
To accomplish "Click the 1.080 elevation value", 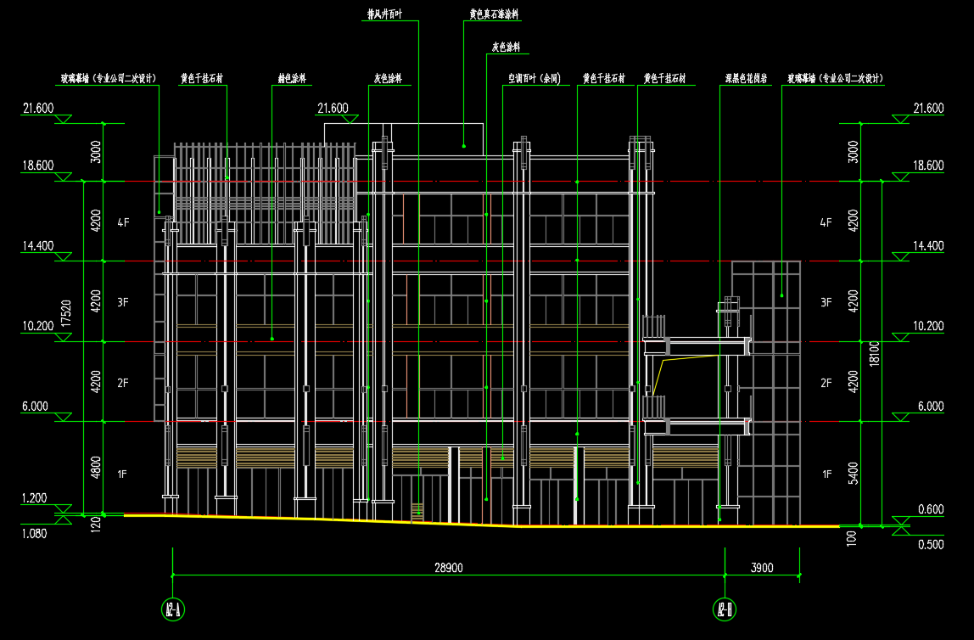I will click(35, 534).
